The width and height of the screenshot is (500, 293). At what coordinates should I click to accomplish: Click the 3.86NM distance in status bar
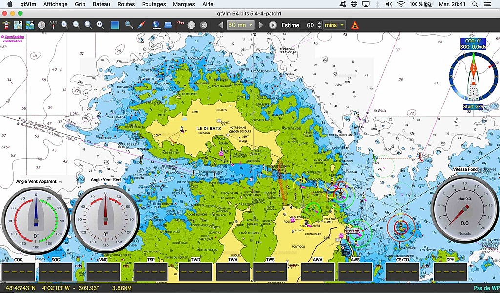[x=122, y=288]
